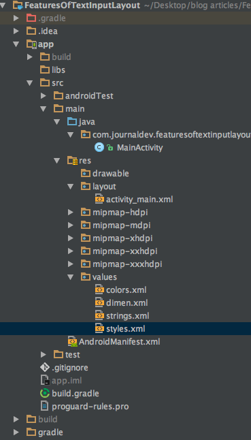Expand the test folder arrow
The width and height of the screenshot is (251, 440).
click(43, 355)
